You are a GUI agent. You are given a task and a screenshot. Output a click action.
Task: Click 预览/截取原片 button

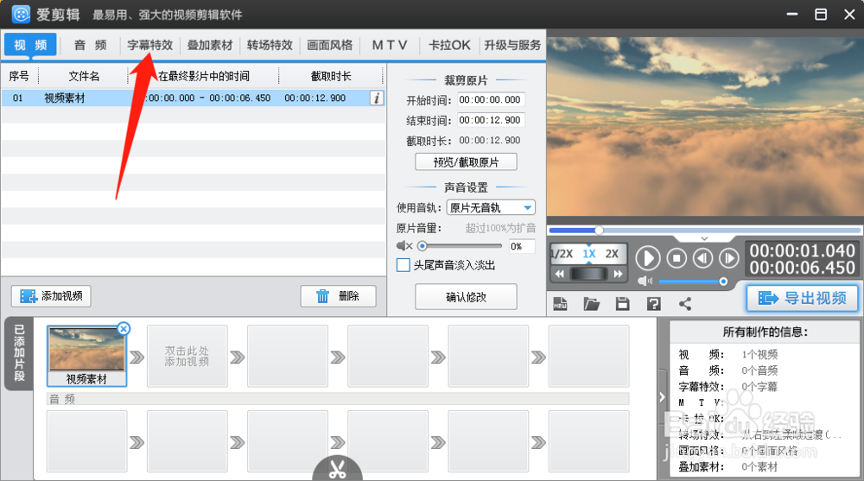[467, 162]
